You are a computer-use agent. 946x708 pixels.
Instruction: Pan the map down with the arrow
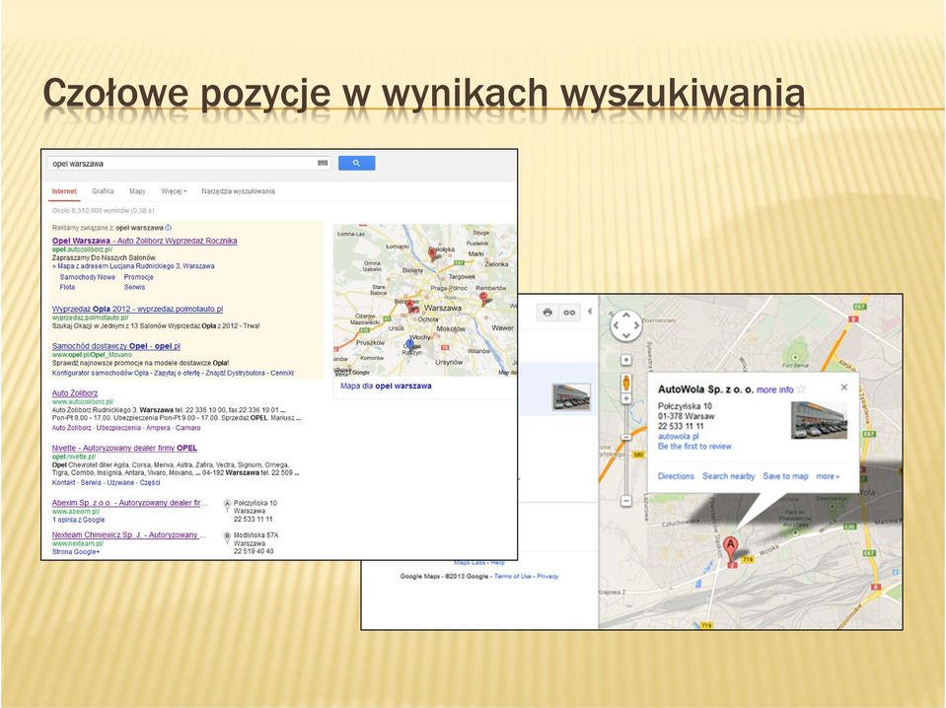click(x=626, y=335)
